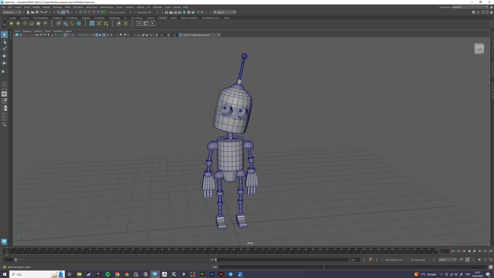Switch to the Rigging shelf tab

86,18
